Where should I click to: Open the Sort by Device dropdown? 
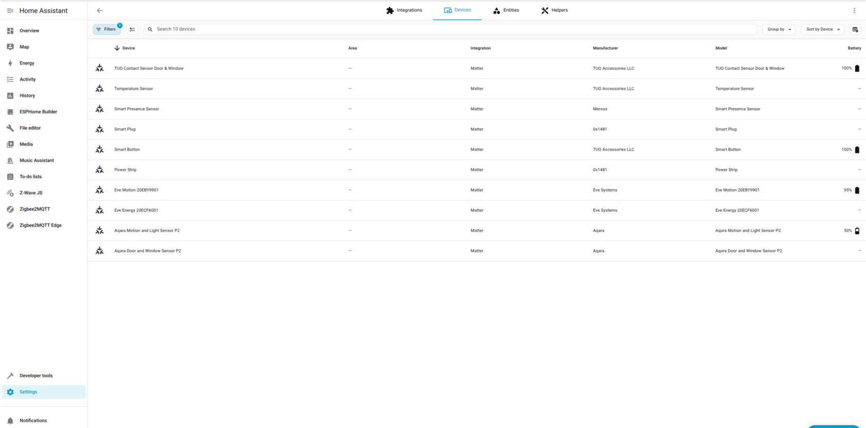[822, 29]
